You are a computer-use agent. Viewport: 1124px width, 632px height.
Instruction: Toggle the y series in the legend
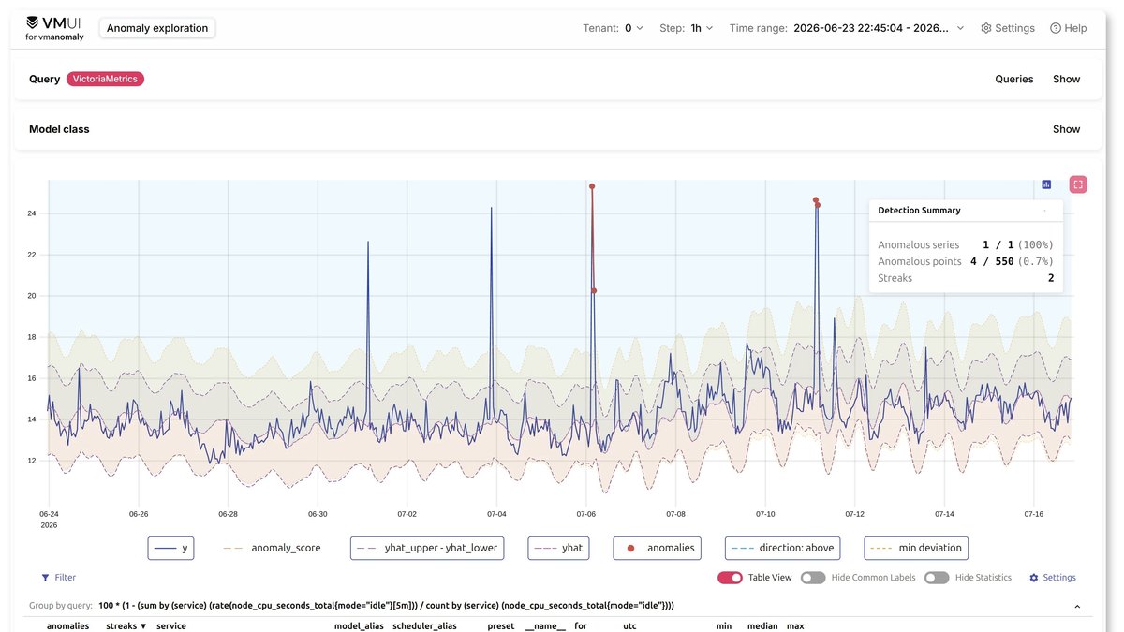click(170, 548)
